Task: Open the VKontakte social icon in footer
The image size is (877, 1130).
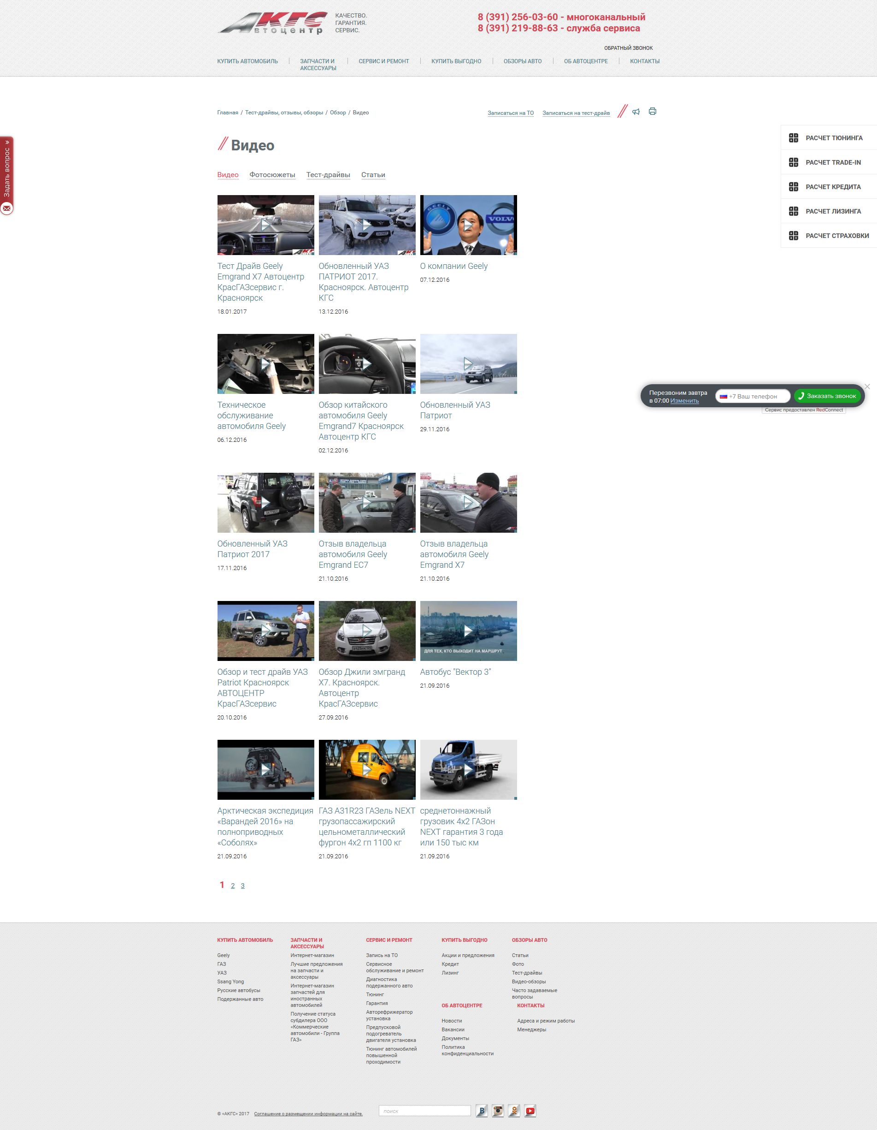Action: tap(482, 1110)
